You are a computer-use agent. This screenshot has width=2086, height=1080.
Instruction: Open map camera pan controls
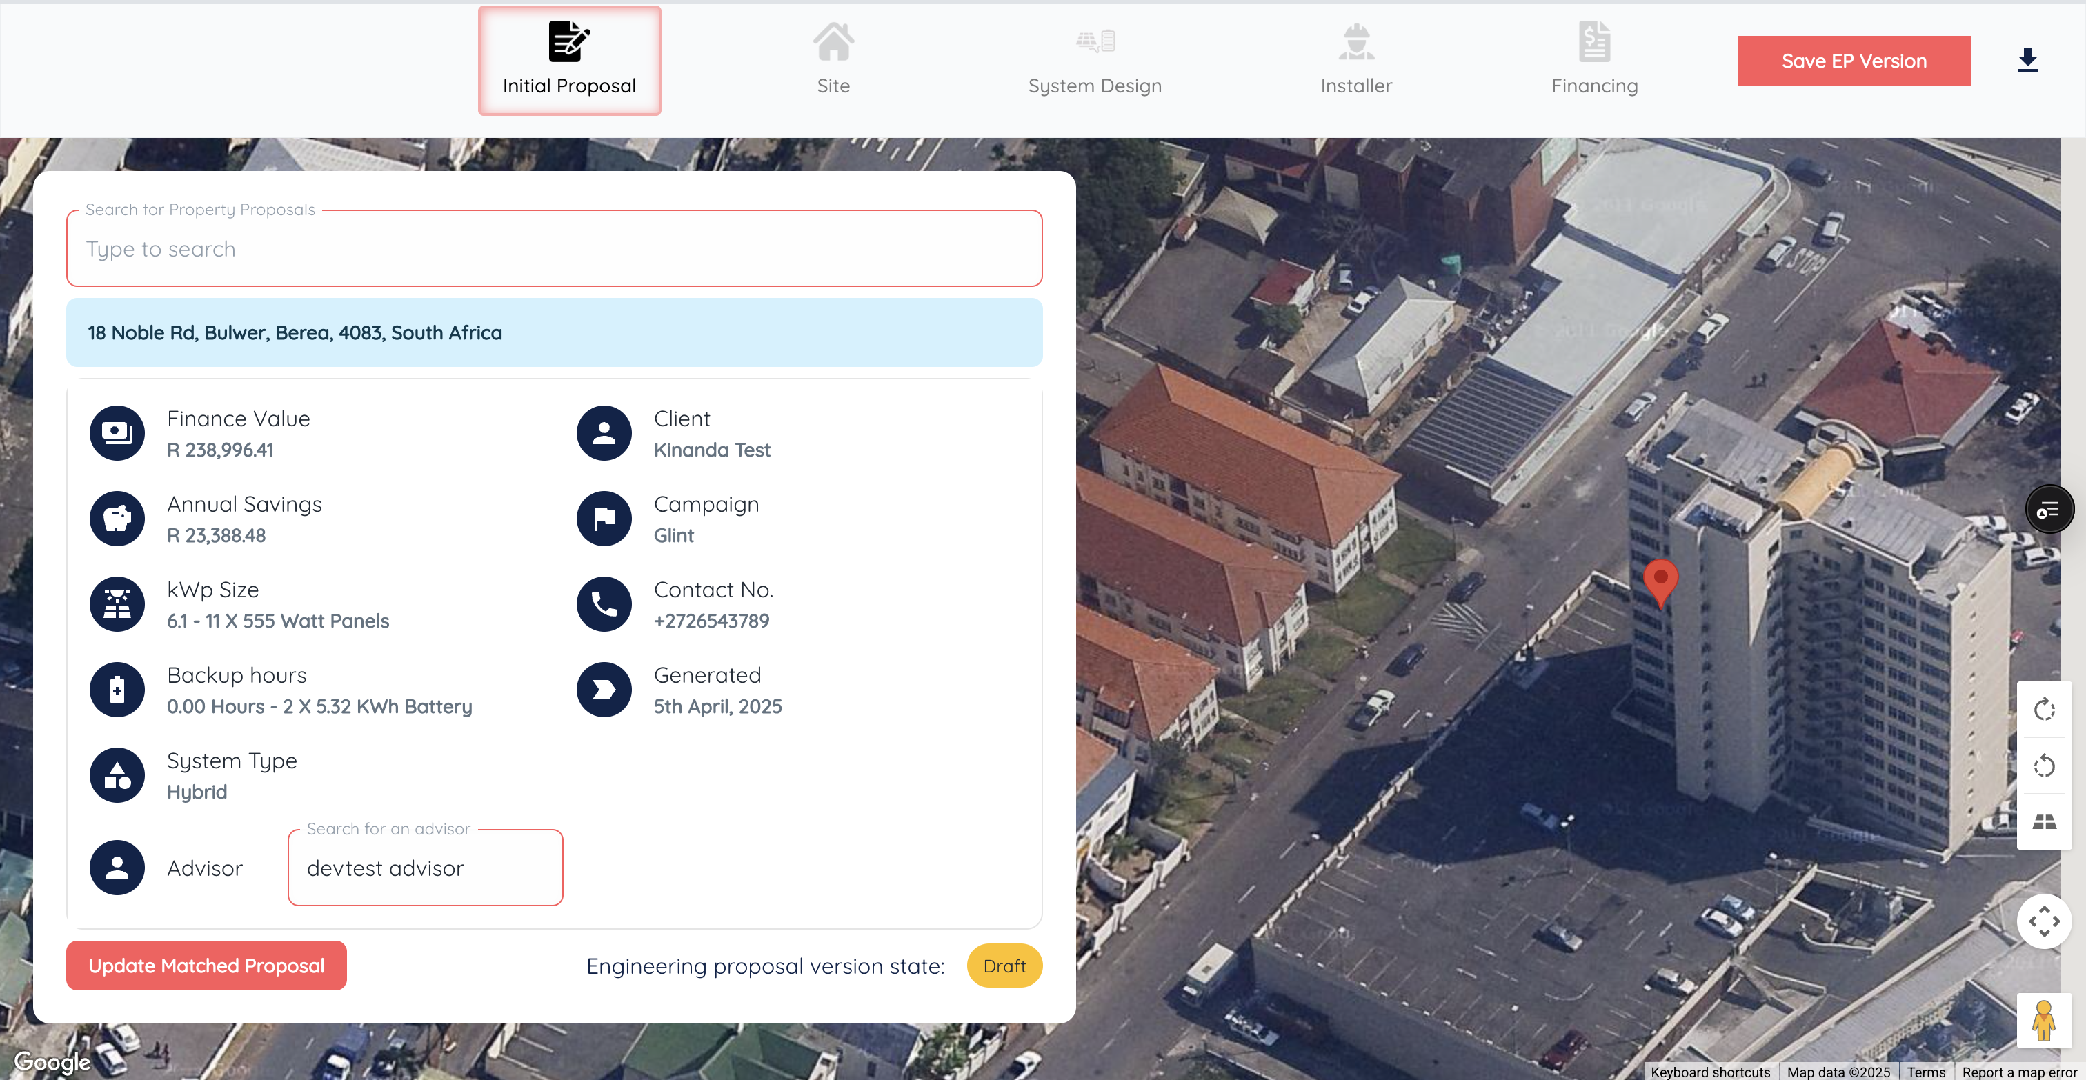tap(2044, 921)
